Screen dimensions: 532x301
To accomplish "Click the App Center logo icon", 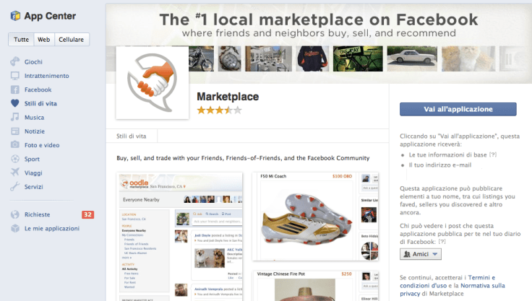I will (15, 16).
